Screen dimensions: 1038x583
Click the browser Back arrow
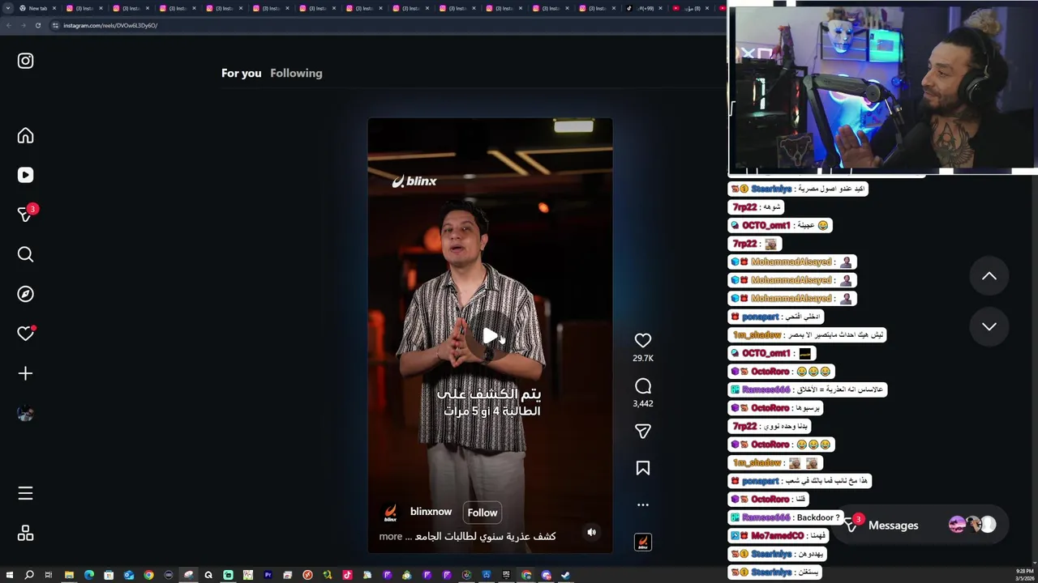pos(8,25)
